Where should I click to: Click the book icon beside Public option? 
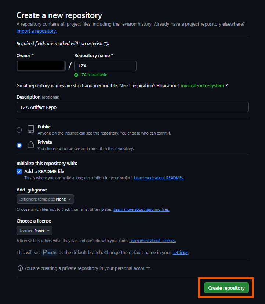tap(30, 129)
